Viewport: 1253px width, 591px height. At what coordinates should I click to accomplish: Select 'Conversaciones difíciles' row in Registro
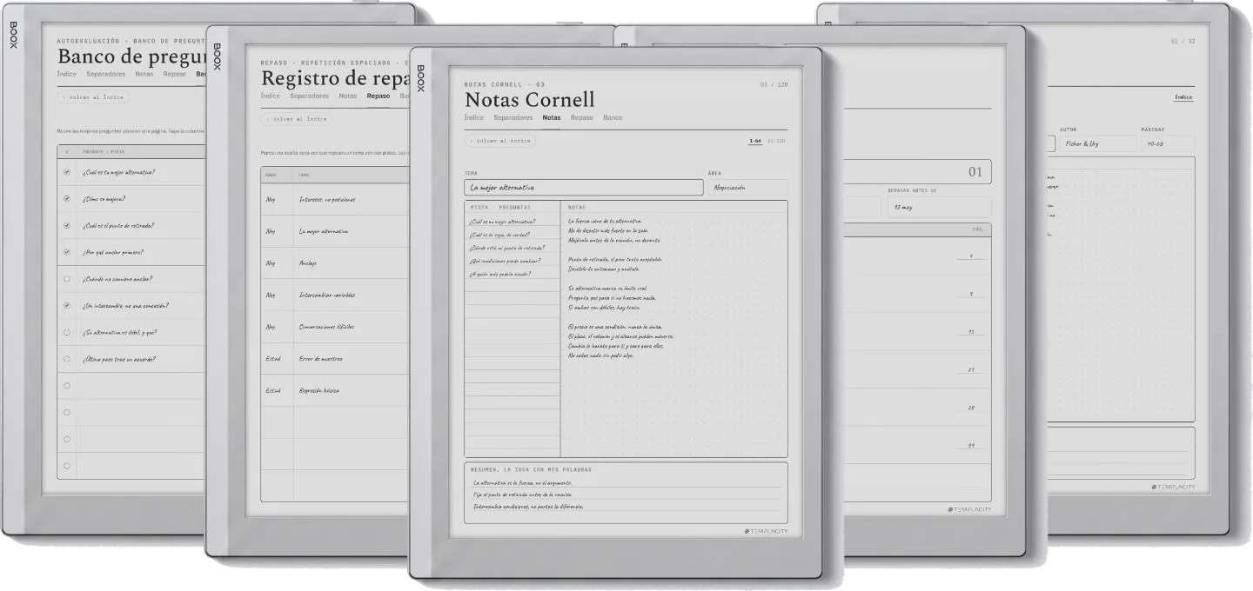[x=335, y=327]
